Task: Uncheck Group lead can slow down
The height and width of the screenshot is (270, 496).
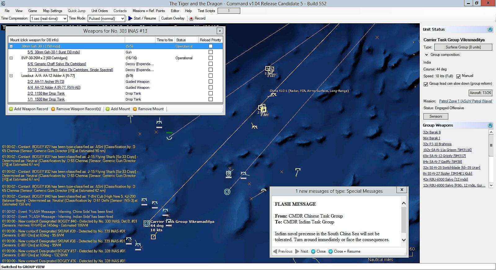Action: click(x=426, y=84)
